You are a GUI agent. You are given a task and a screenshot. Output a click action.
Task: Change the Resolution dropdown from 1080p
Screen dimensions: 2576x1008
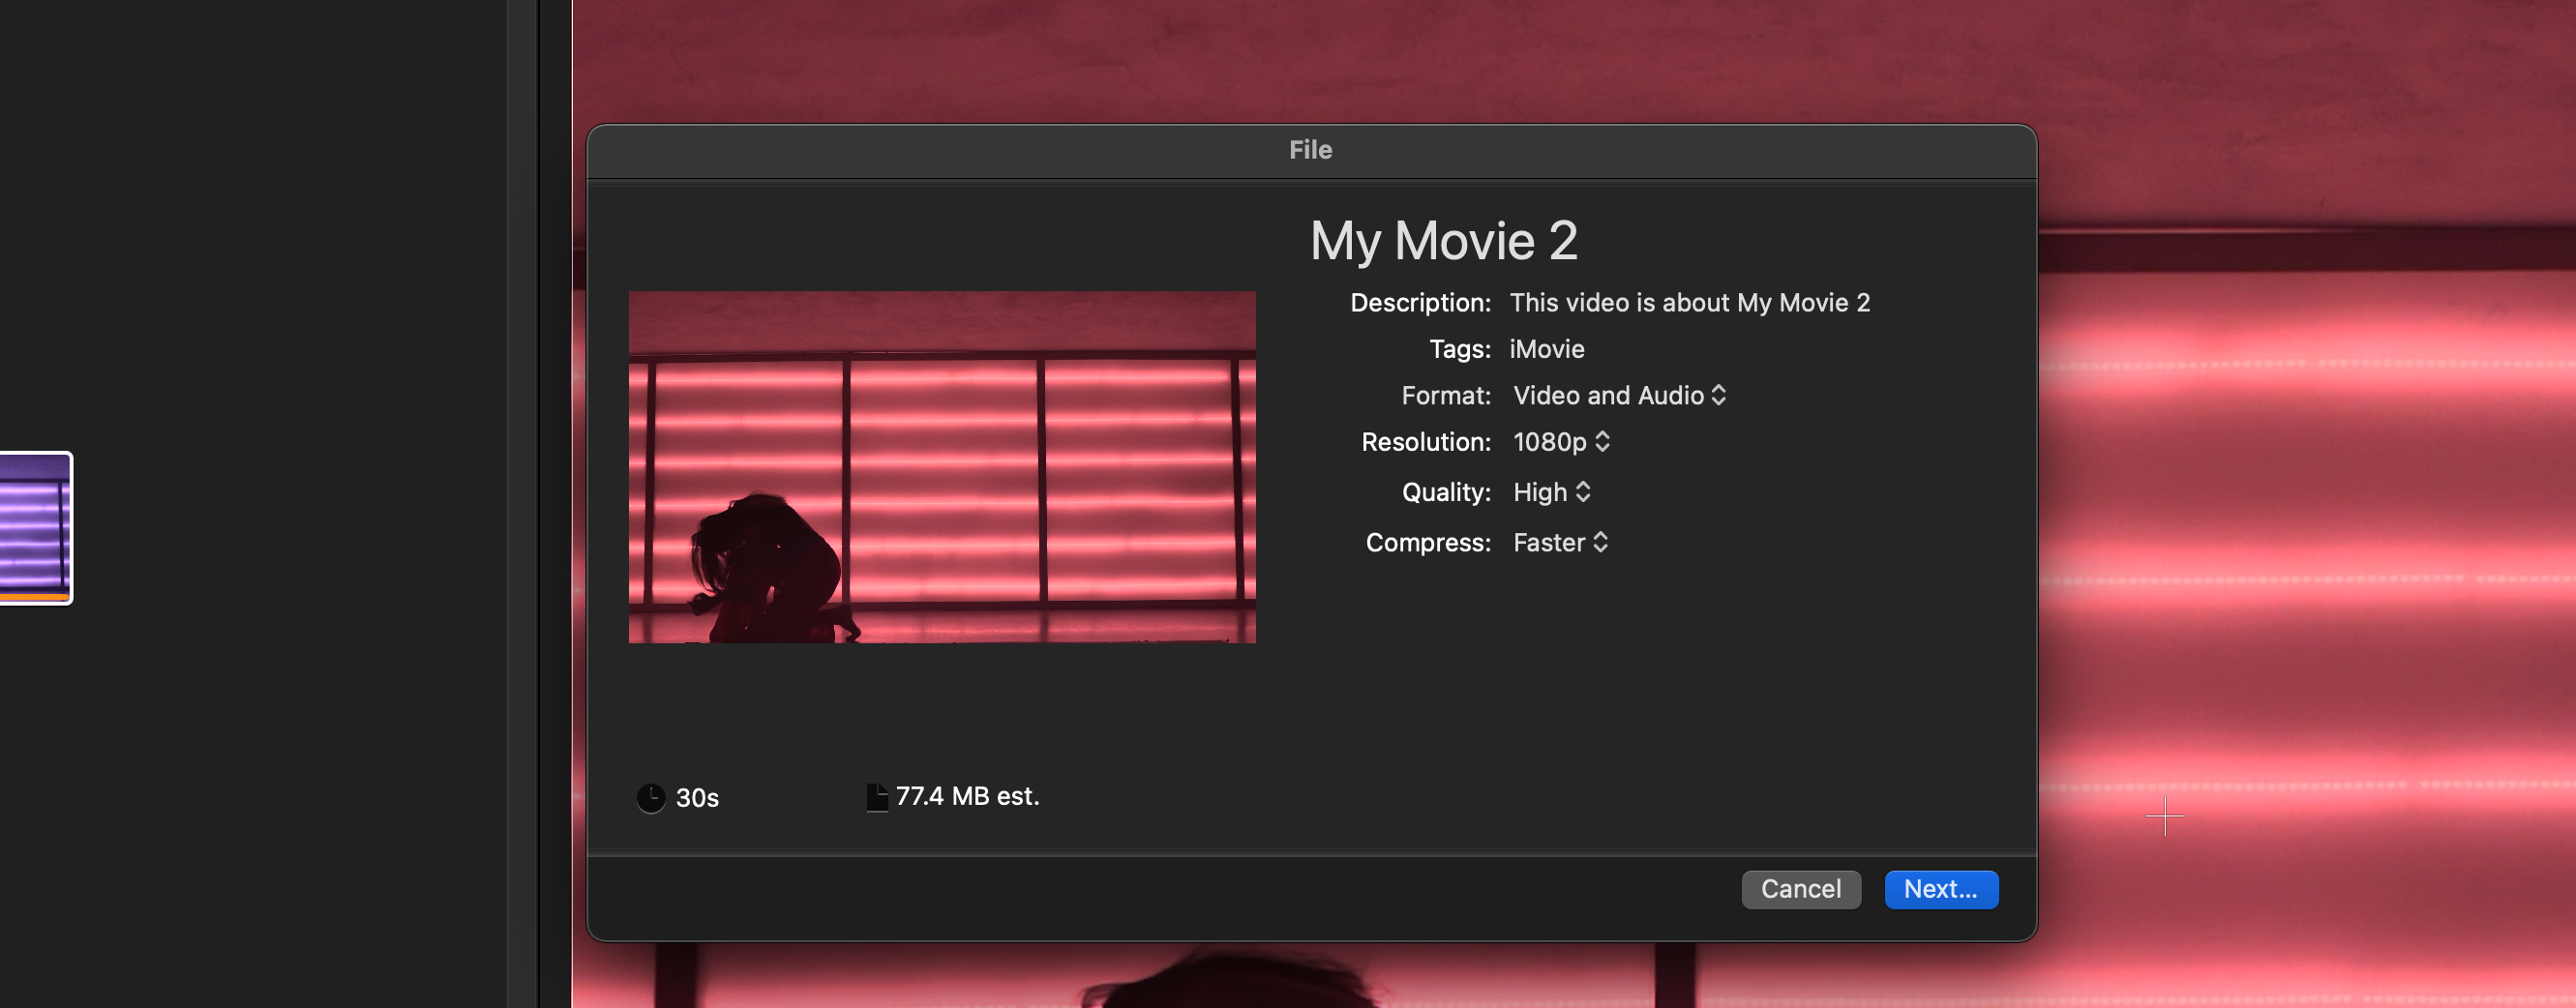click(x=1561, y=441)
